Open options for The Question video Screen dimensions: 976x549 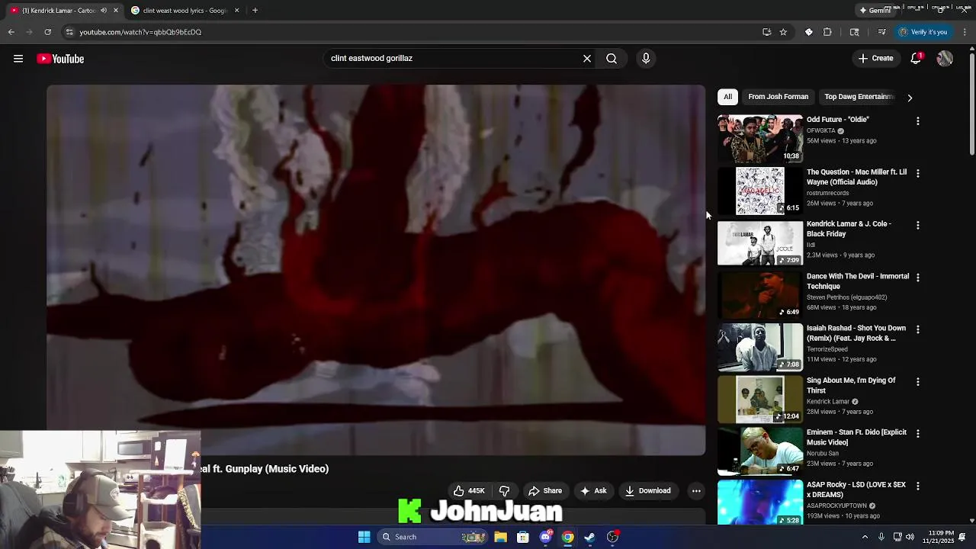point(918,173)
